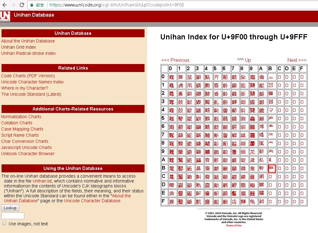Open the Unihan.txt file link

42,181
